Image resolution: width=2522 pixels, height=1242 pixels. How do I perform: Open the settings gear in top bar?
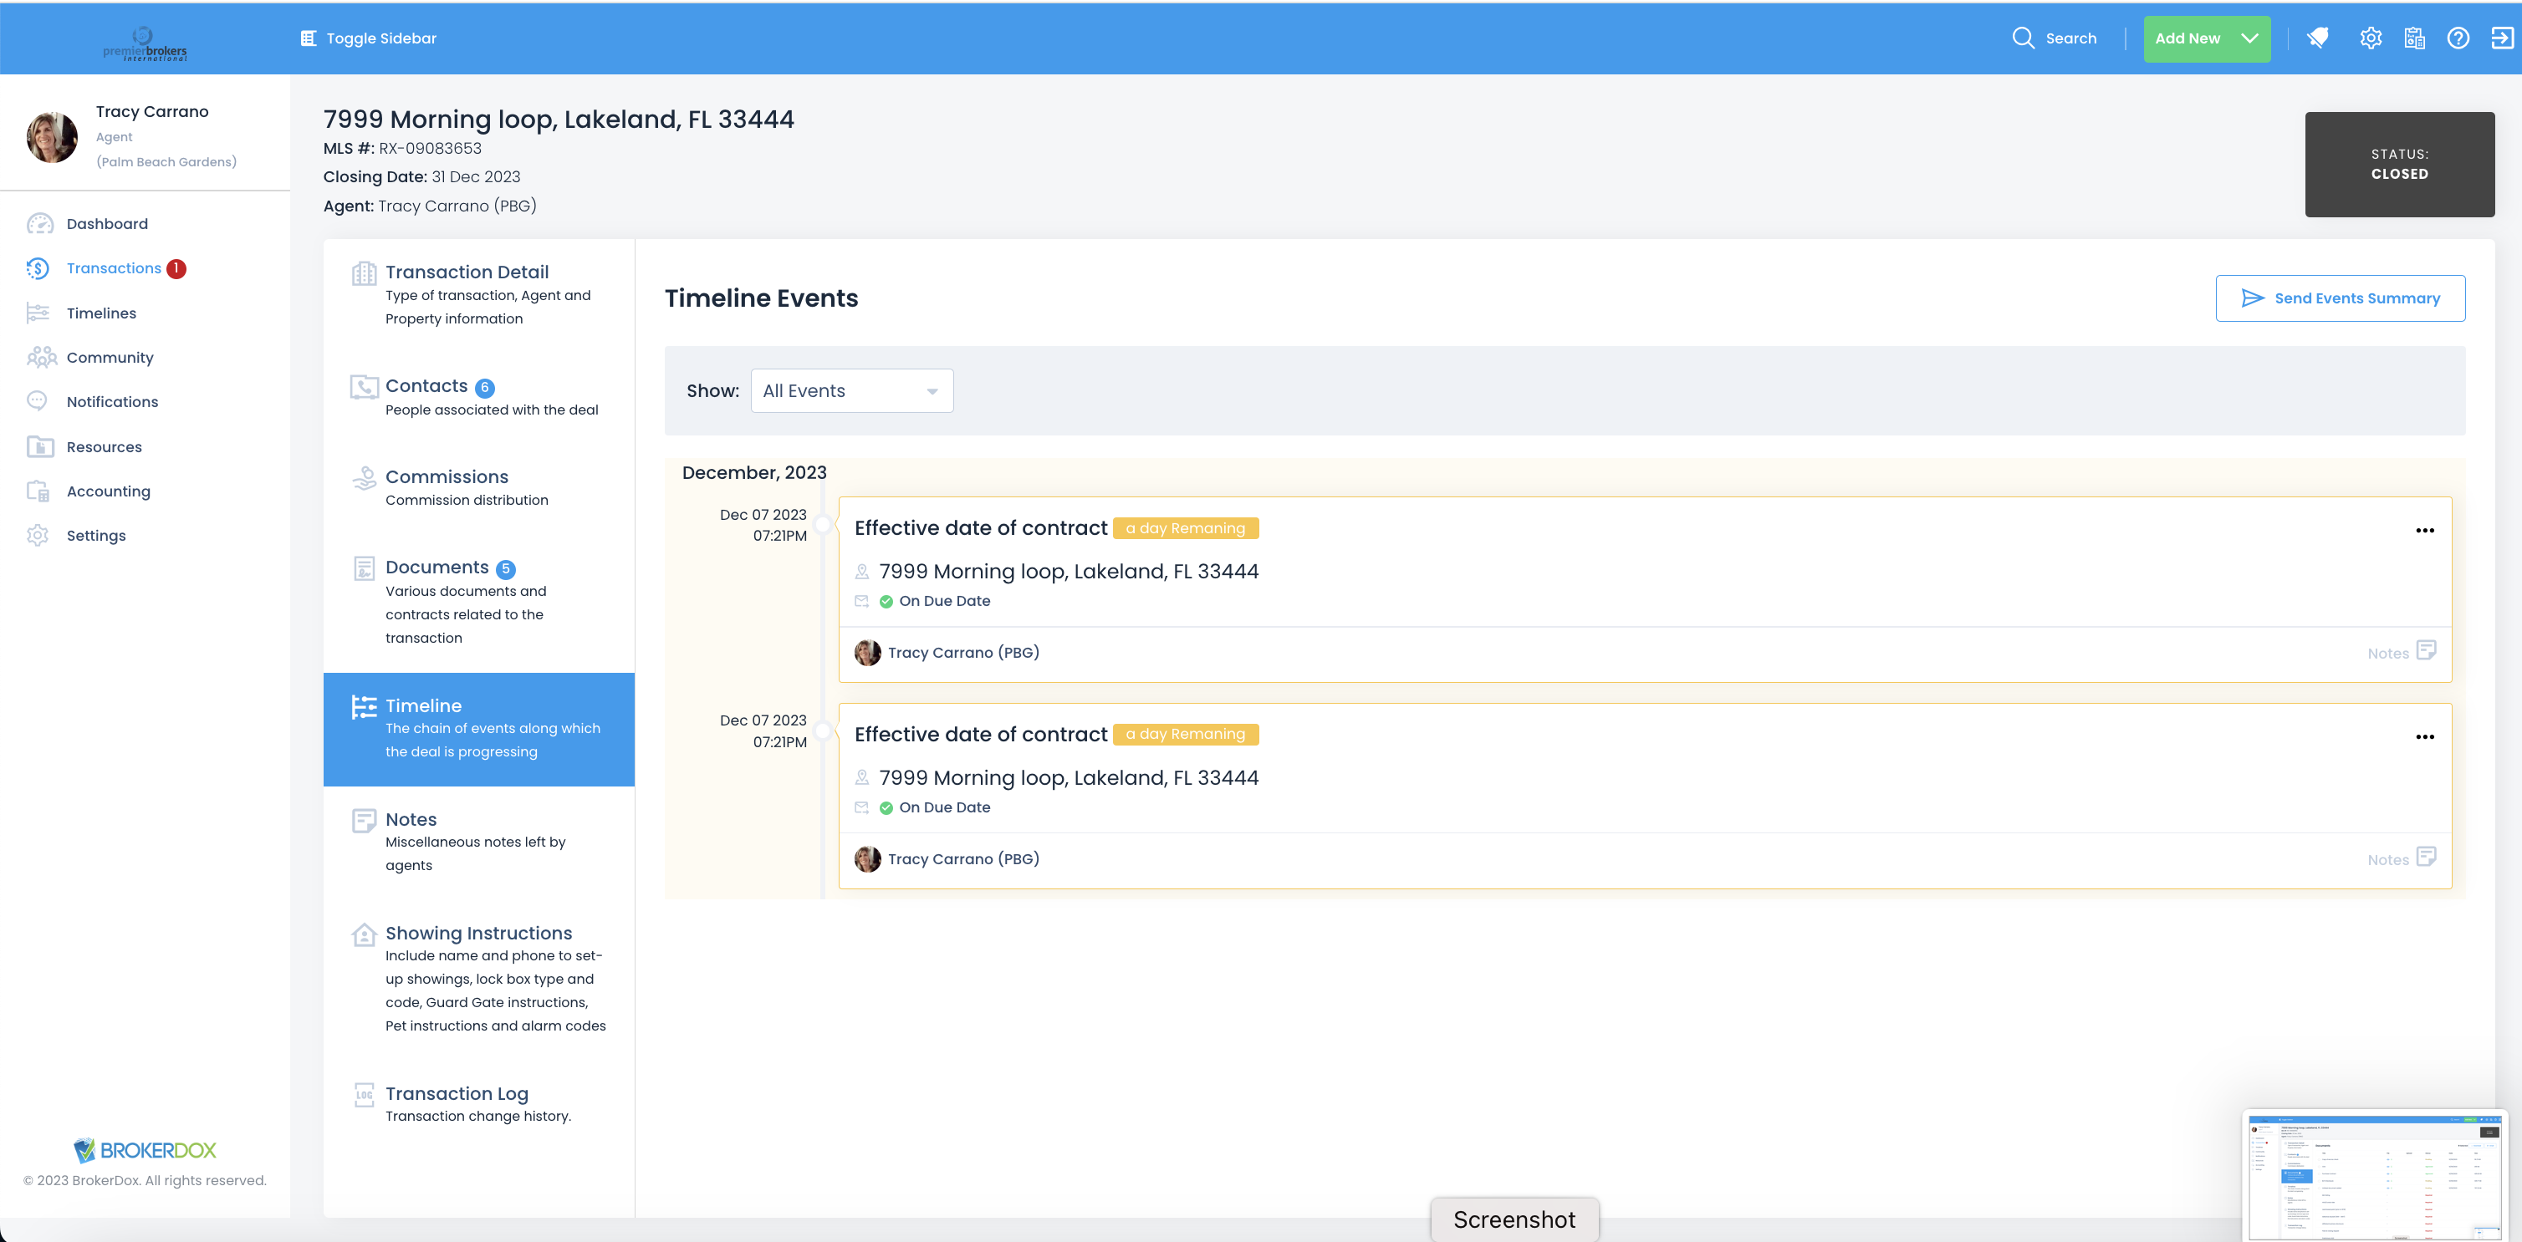[2371, 38]
